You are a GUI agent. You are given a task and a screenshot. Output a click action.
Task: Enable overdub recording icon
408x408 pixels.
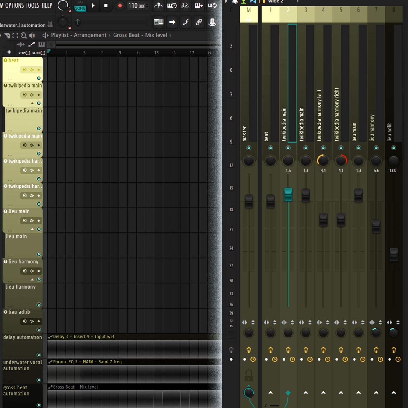click(x=199, y=6)
